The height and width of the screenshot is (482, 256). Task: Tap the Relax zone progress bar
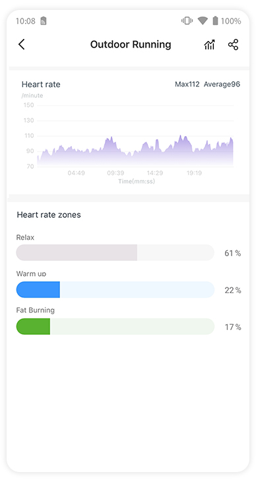[115, 253]
